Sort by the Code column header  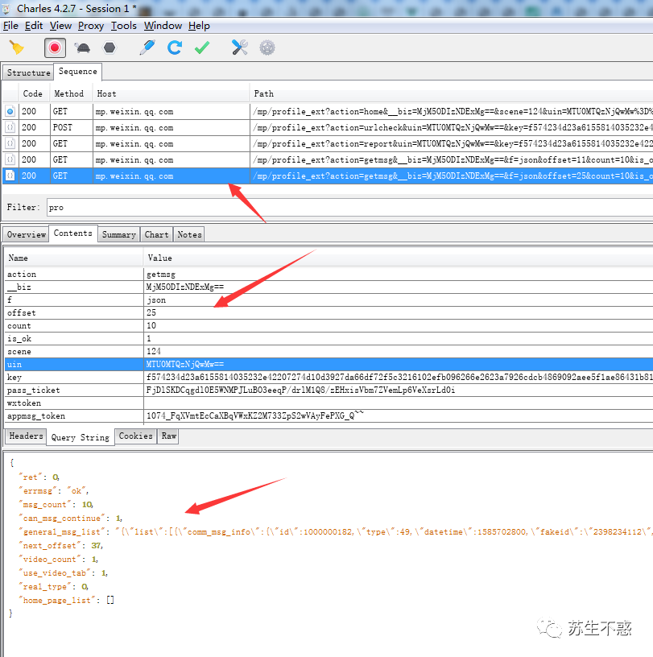tap(33, 94)
